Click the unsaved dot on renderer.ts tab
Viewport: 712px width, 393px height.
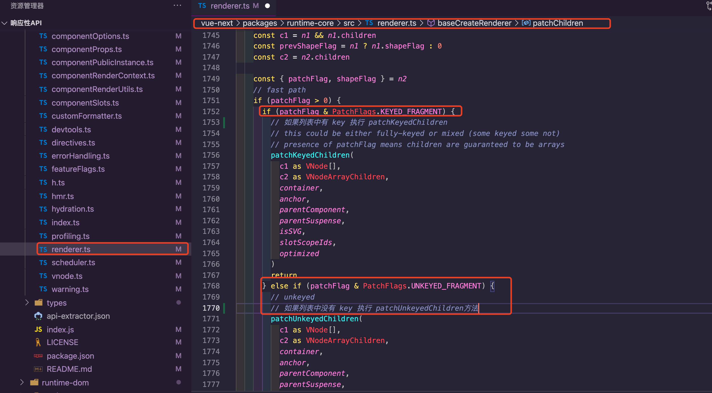point(267,6)
